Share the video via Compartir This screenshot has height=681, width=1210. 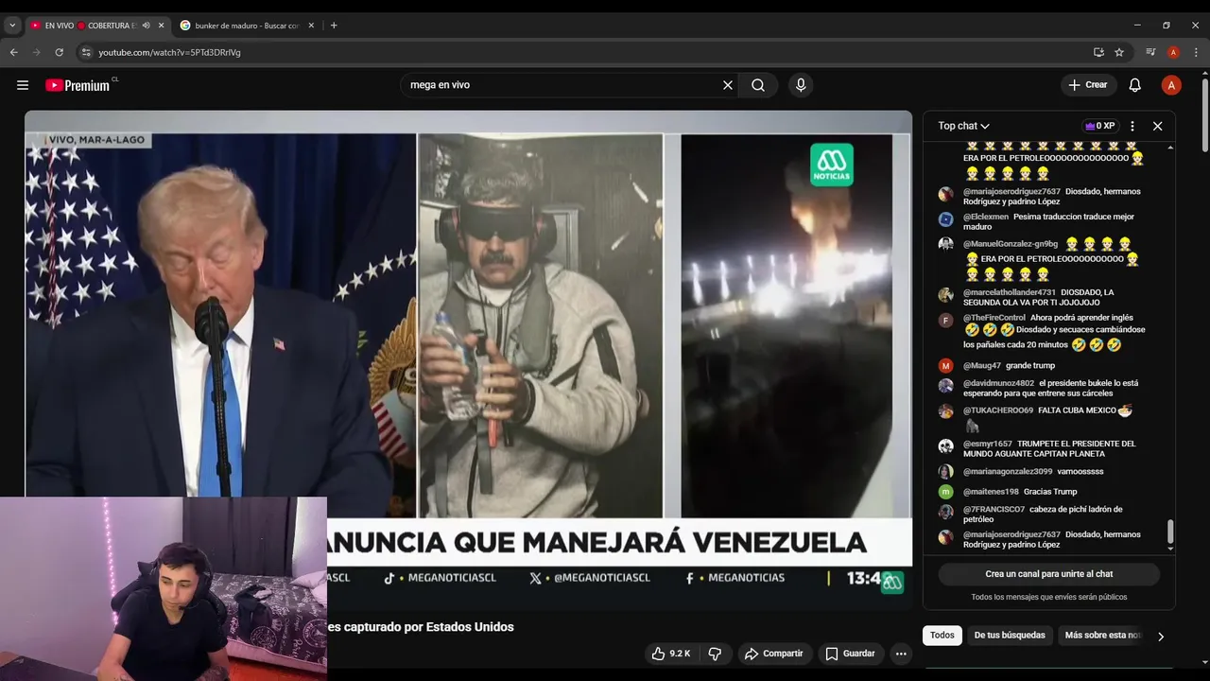pyautogui.click(x=773, y=654)
